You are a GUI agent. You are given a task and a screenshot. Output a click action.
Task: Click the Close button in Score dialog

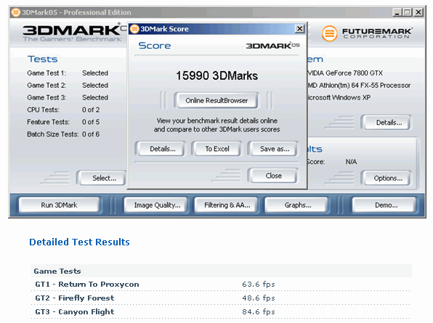[273, 176]
